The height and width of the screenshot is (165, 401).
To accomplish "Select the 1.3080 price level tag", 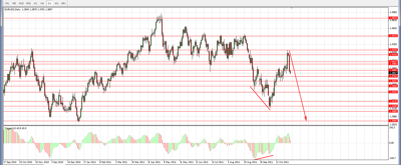I will click(393, 111).
